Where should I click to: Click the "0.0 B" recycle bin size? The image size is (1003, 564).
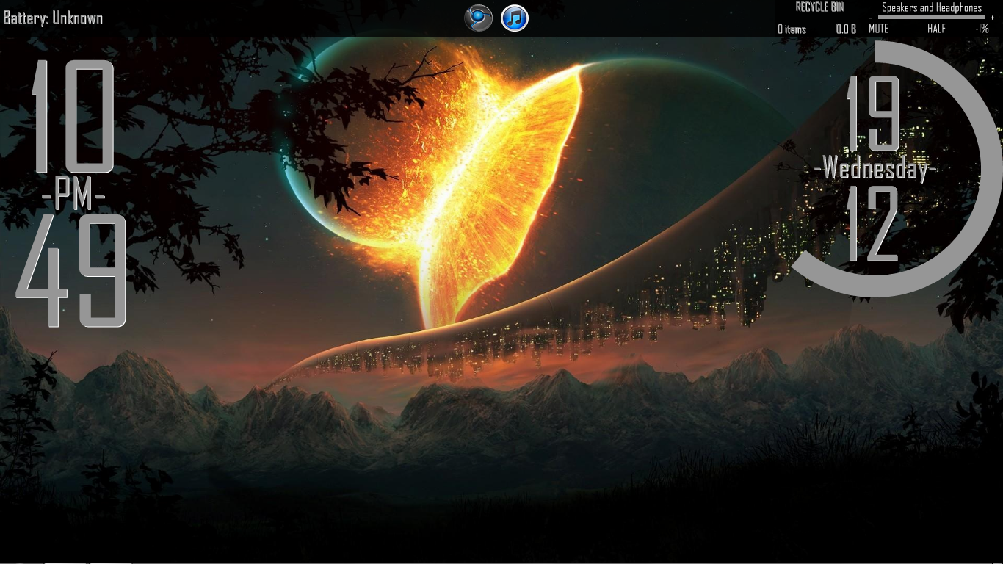[x=846, y=29]
